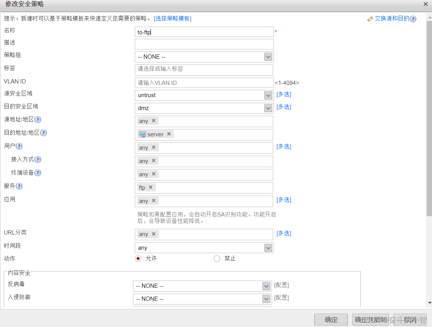Click 选择策略模板 link
432x327 pixels.
pyautogui.click(x=173, y=18)
